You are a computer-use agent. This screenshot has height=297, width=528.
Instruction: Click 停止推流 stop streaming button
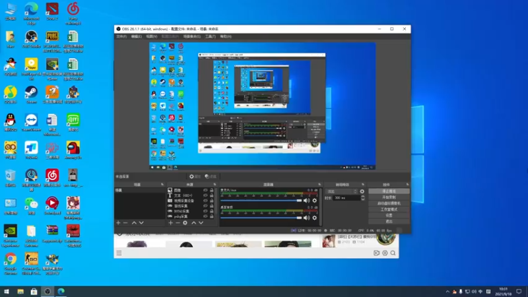click(x=389, y=191)
